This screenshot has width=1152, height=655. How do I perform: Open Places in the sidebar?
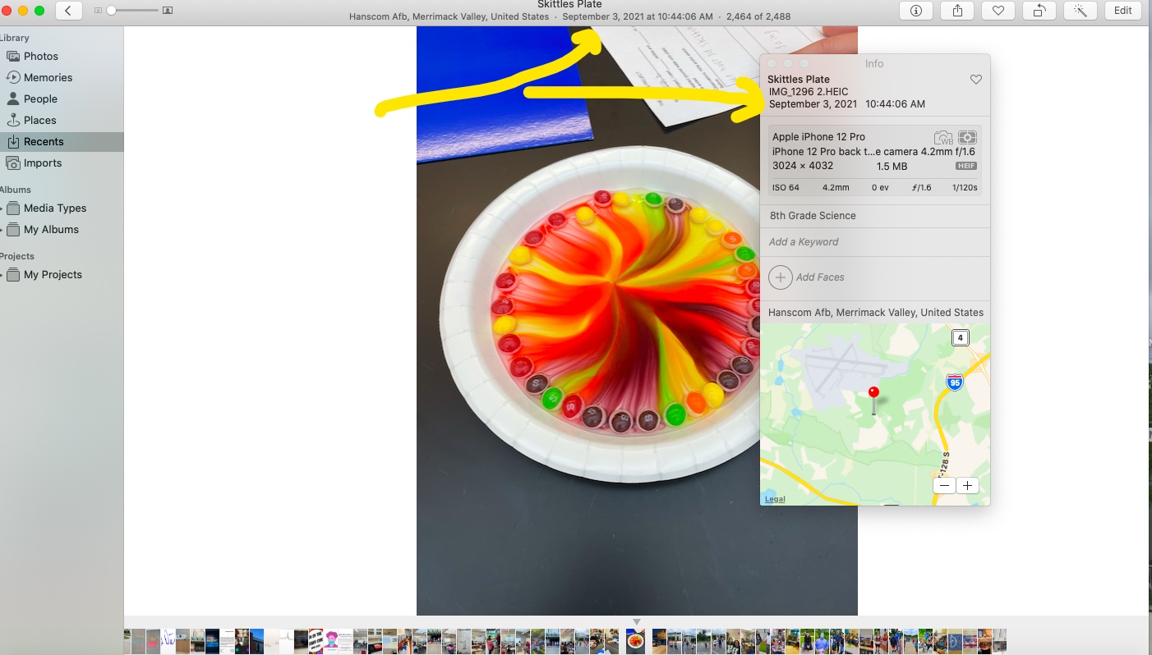click(x=39, y=120)
